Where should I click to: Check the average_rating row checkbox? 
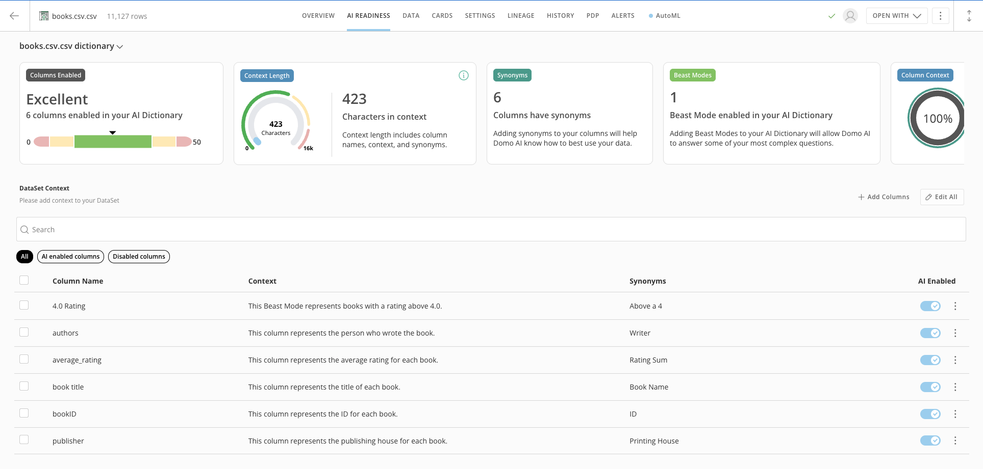tap(24, 359)
